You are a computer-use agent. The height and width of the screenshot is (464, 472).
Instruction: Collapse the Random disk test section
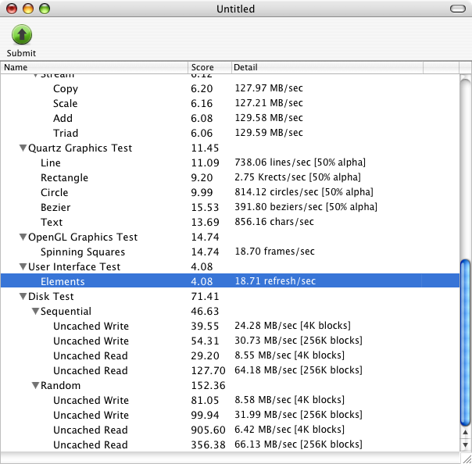[35, 386]
